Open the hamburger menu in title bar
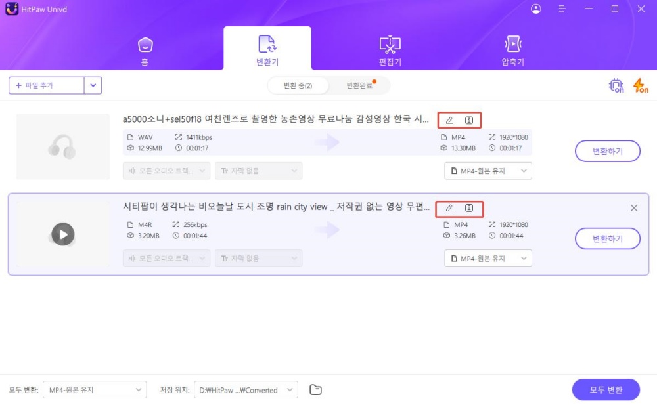The image size is (657, 405). click(562, 9)
